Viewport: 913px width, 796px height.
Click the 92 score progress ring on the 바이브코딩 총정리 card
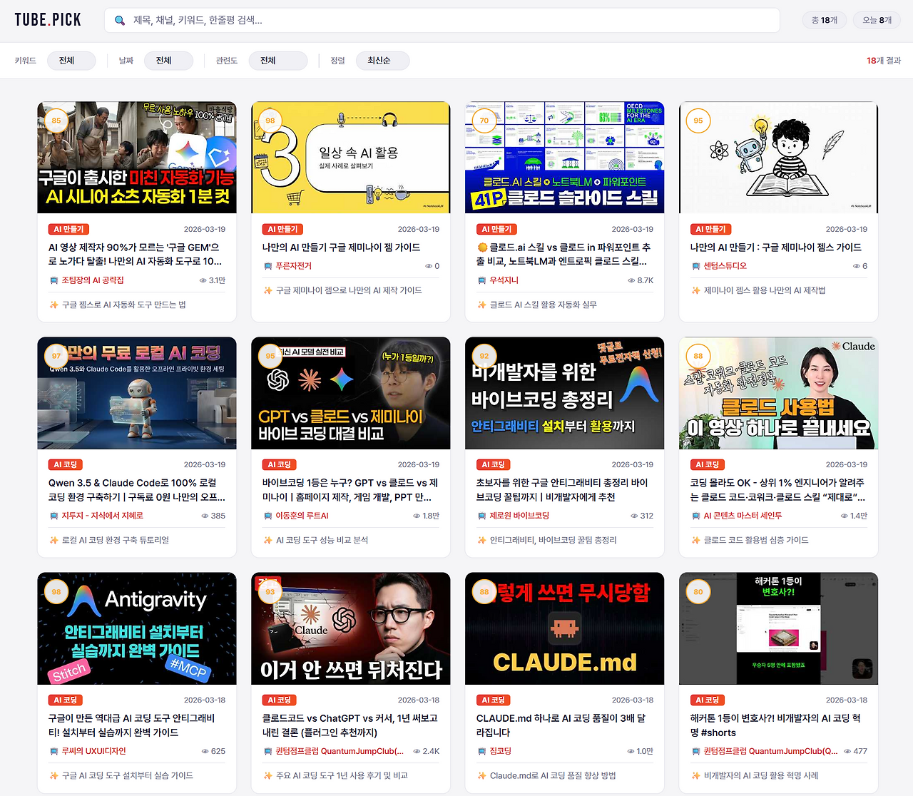pos(484,354)
